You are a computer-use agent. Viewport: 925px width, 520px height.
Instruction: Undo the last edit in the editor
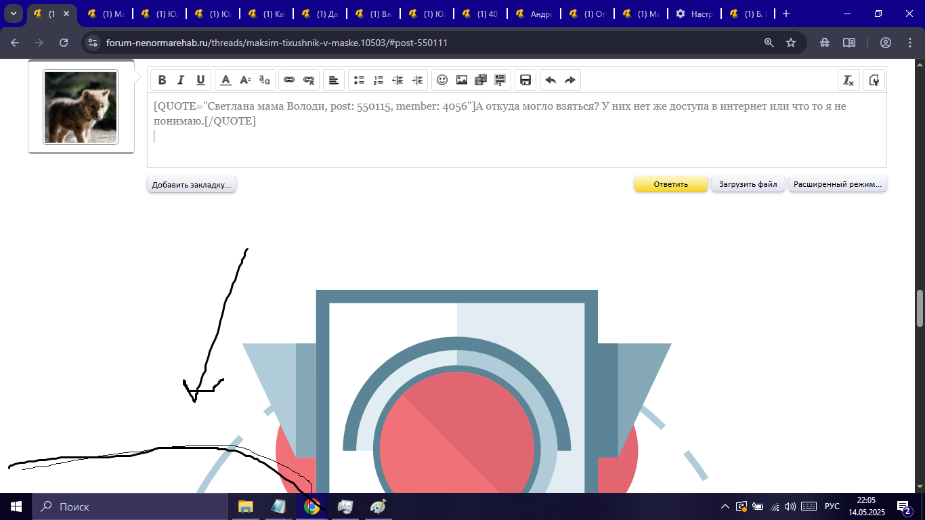tap(551, 80)
